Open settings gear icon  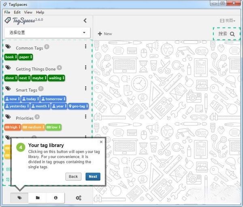click(x=79, y=198)
